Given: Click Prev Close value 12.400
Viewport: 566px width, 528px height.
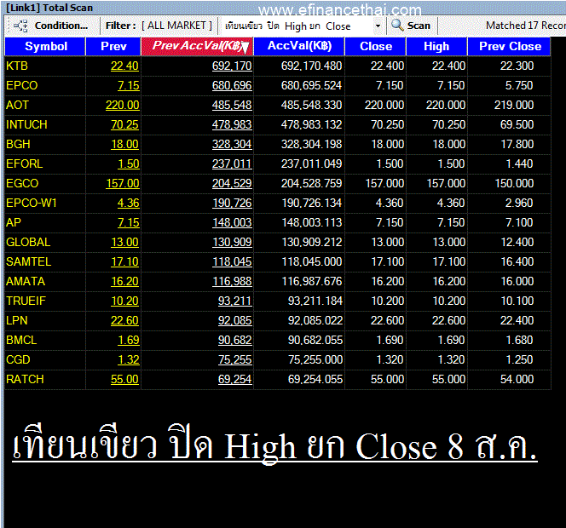Looking at the screenshot, I should click(x=517, y=242).
